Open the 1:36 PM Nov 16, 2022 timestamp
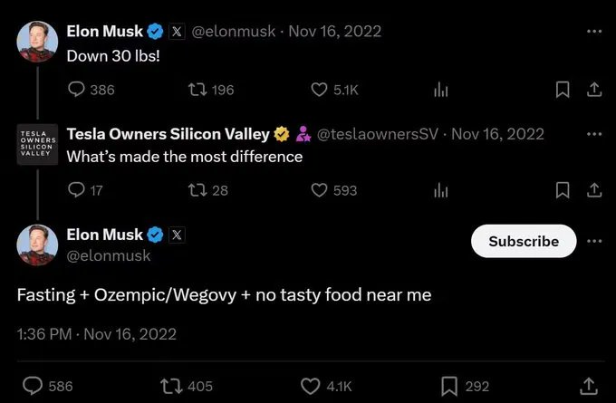The width and height of the screenshot is (616, 403). point(97,333)
